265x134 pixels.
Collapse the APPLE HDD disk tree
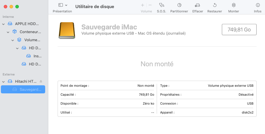3,24
